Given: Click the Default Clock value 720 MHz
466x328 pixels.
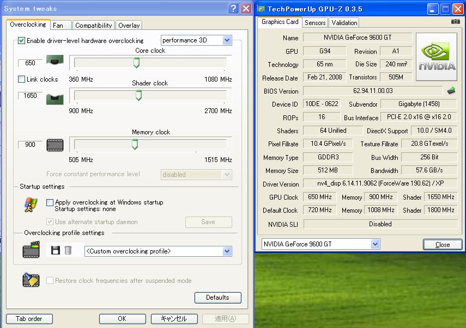Looking at the screenshot, I should tap(320, 210).
